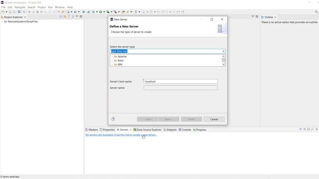The image size is (319, 179).
Task: Click server list scrollbar up arrow
Action: (x=224, y=56)
